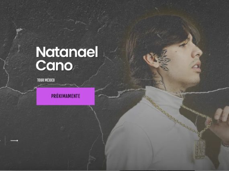Click the white tip of the right arrow
The image size is (229, 171).
(17, 141)
